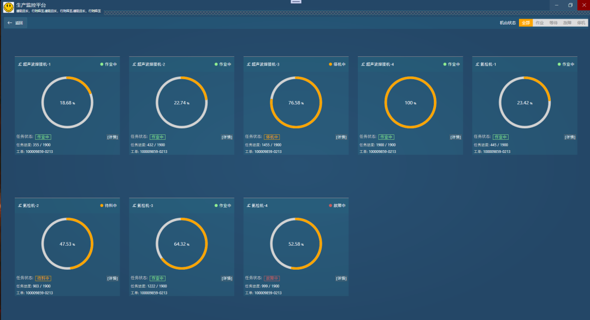Click the green status dot on 氦检机-1
This screenshot has width=590, height=320.
pyautogui.click(x=559, y=64)
